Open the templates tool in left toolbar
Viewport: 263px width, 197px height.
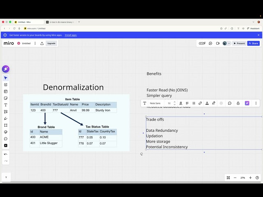coord(6,92)
